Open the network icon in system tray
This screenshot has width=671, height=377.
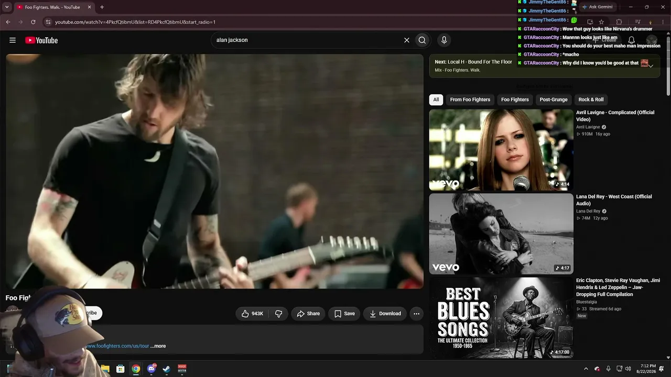pyautogui.click(x=619, y=369)
